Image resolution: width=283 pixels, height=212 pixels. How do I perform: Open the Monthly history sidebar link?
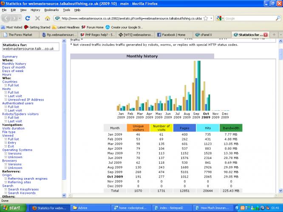tap(14, 64)
